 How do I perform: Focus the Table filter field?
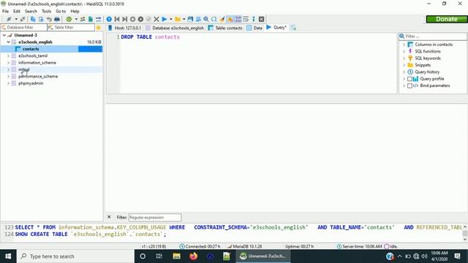click(x=71, y=28)
